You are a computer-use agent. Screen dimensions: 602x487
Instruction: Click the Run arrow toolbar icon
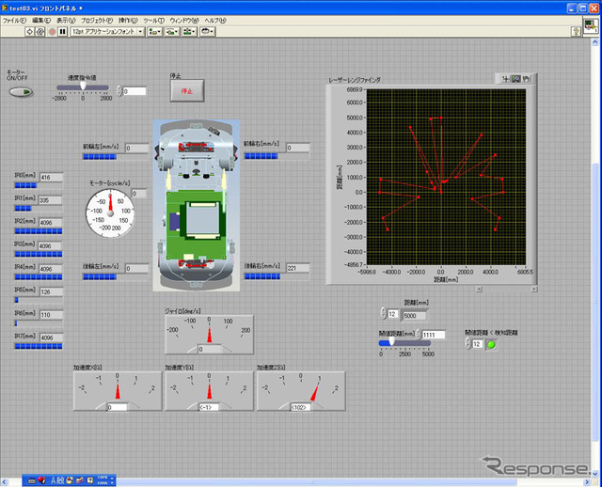pyautogui.click(x=29, y=31)
